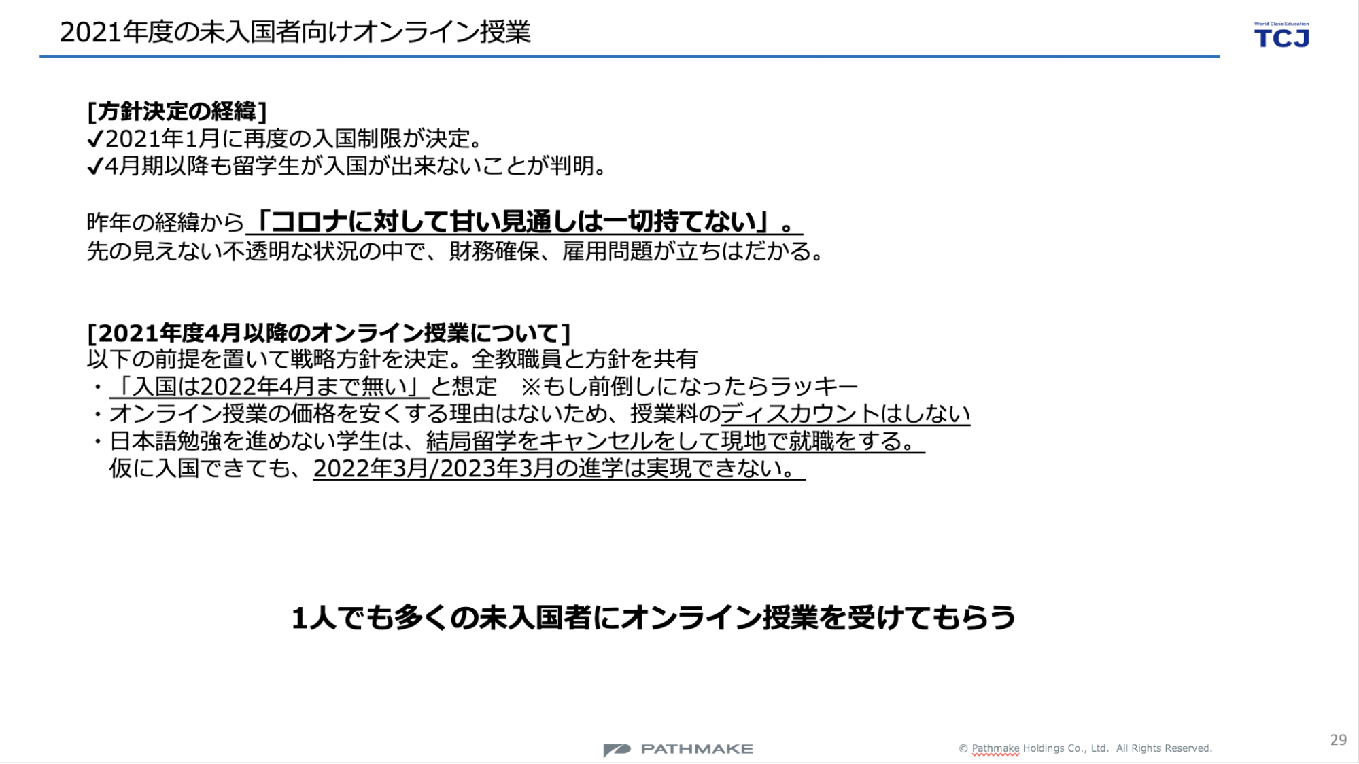Click the checkmark before 2021年1月

tap(94, 139)
